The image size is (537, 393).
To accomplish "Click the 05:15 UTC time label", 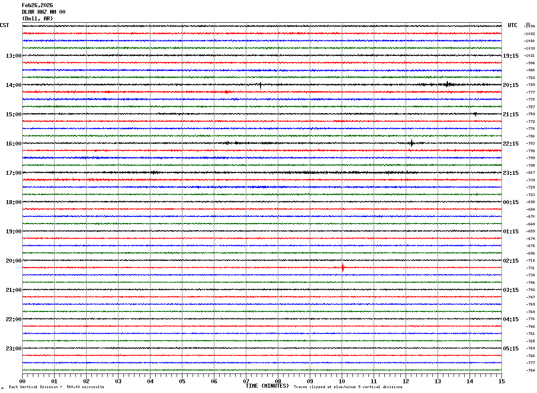I will tap(511, 349).
